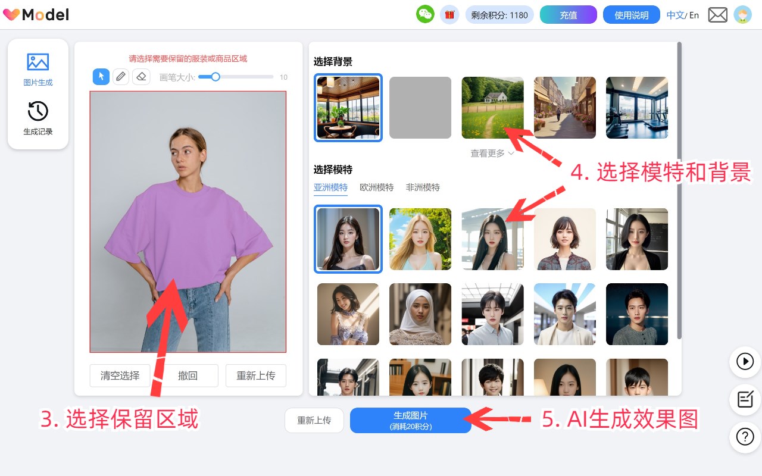The height and width of the screenshot is (476, 762).
Task: Click the 生成图片 button
Action: pyautogui.click(x=411, y=420)
